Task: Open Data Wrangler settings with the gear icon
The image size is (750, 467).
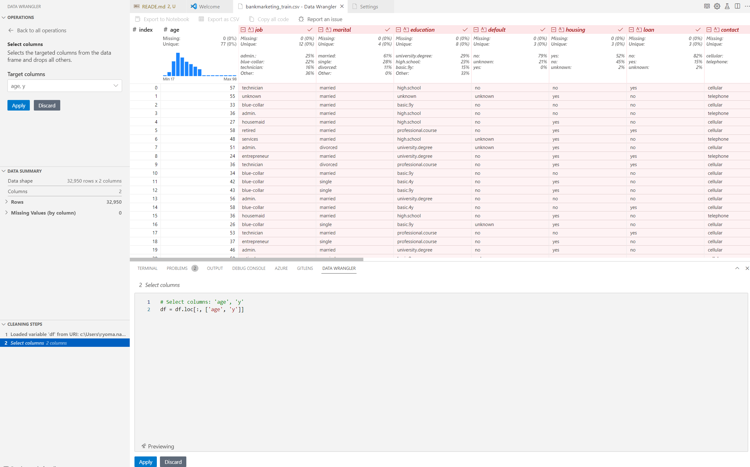Action: pyautogui.click(x=717, y=6)
